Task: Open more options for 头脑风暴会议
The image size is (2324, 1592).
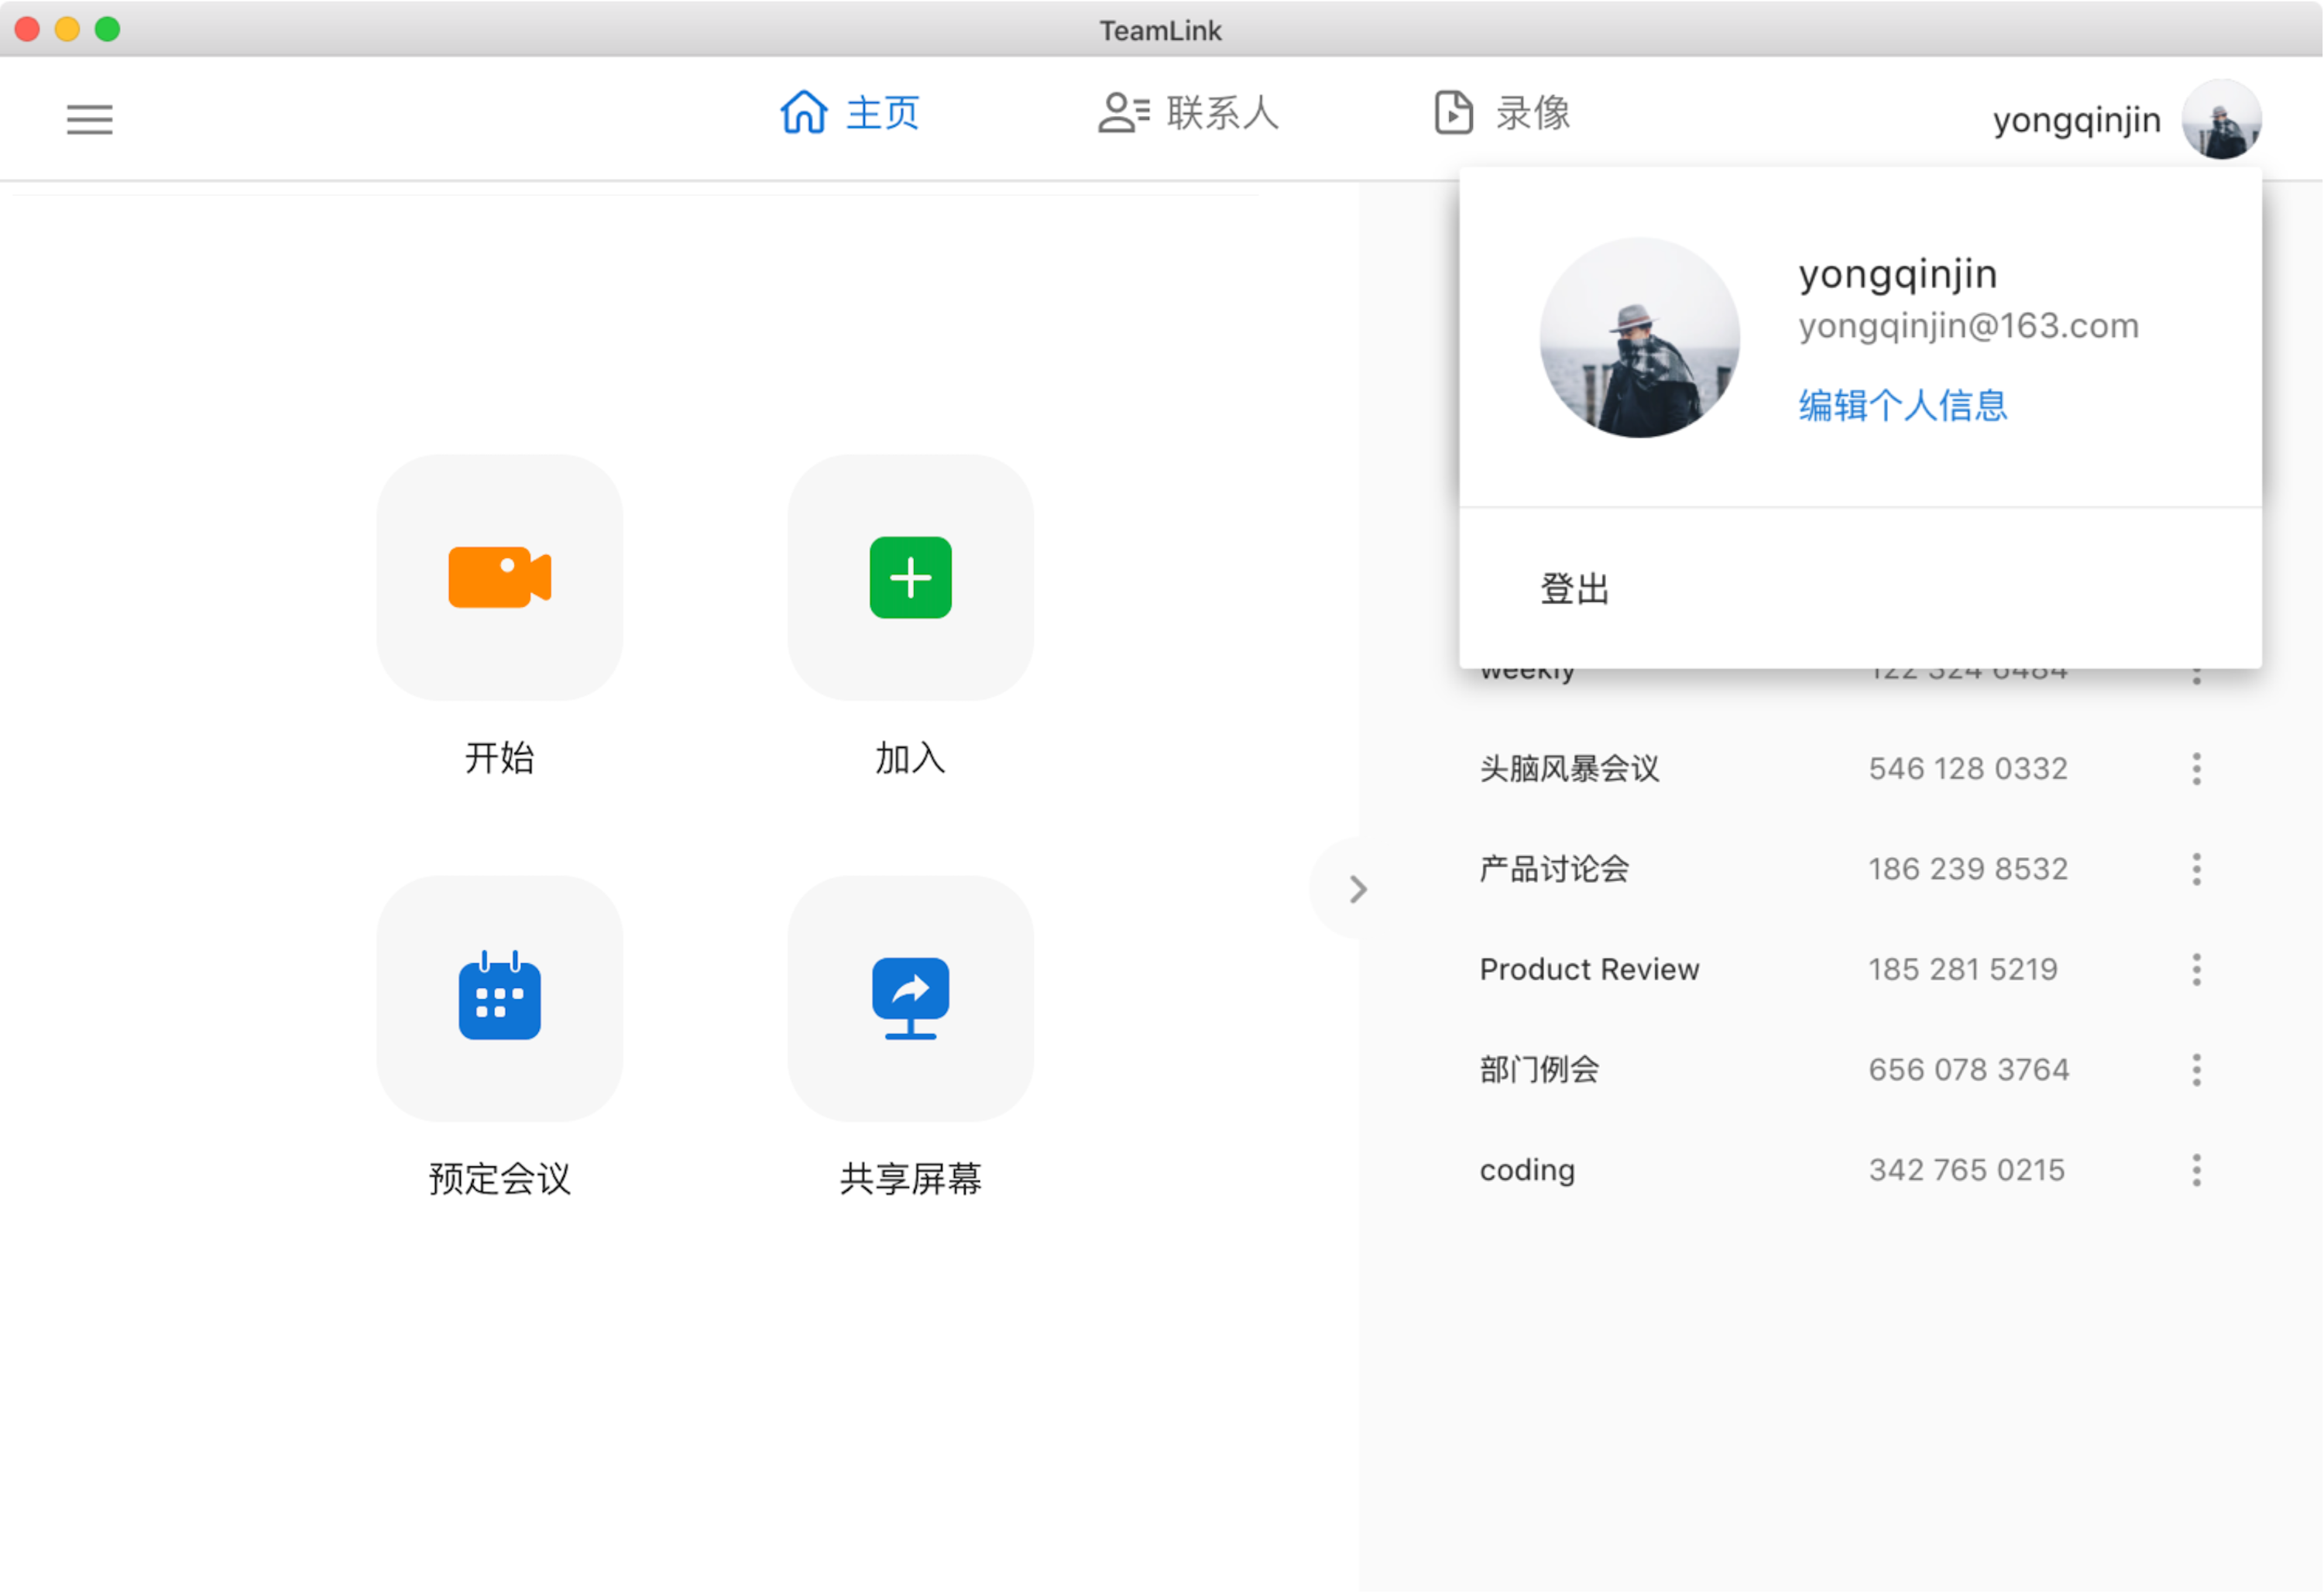Action: click(x=2196, y=769)
